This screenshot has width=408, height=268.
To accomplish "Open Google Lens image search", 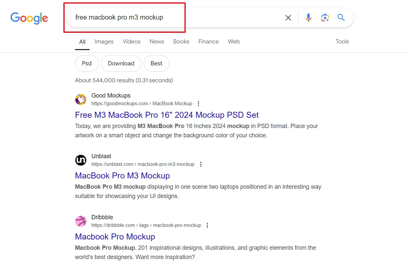I will [325, 18].
